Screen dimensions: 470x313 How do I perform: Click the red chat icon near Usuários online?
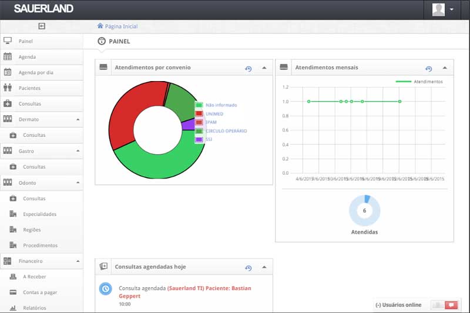point(451,305)
